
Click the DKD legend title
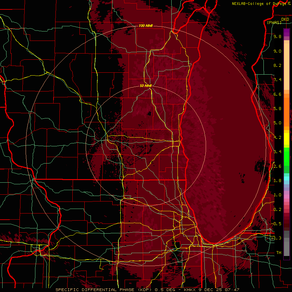[x=285, y=19]
